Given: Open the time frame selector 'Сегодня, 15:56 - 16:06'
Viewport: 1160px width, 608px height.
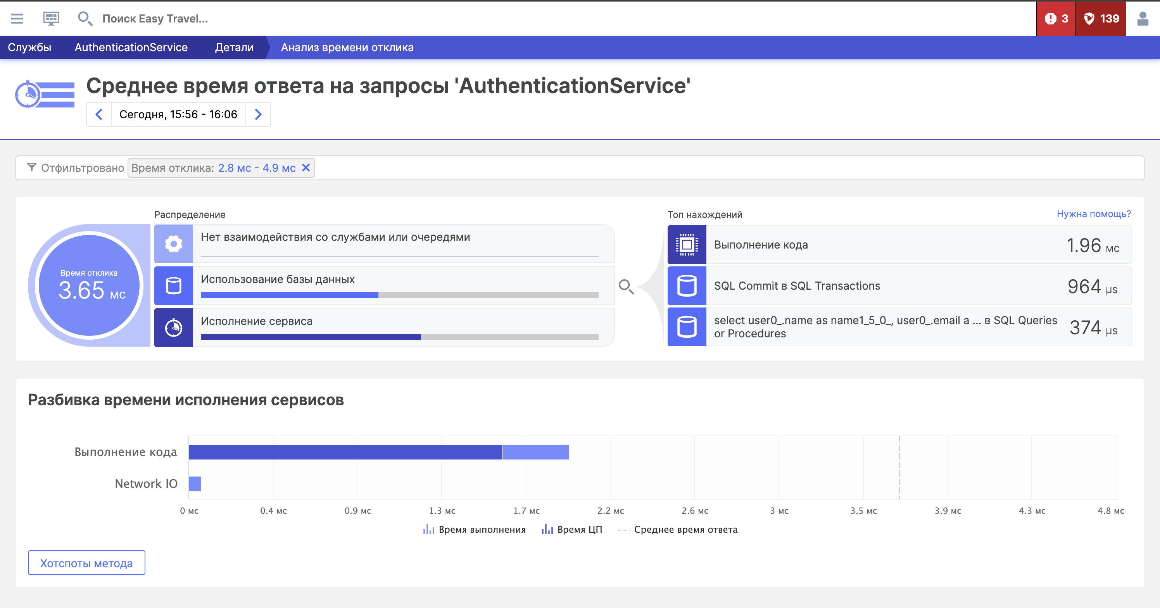Looking at the screenshot, I should point(178,114).
